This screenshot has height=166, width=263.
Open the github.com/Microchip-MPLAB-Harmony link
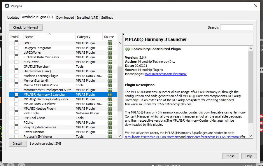pos(152,137)
